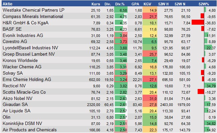Click the Aktie column header

click(7, 4)
